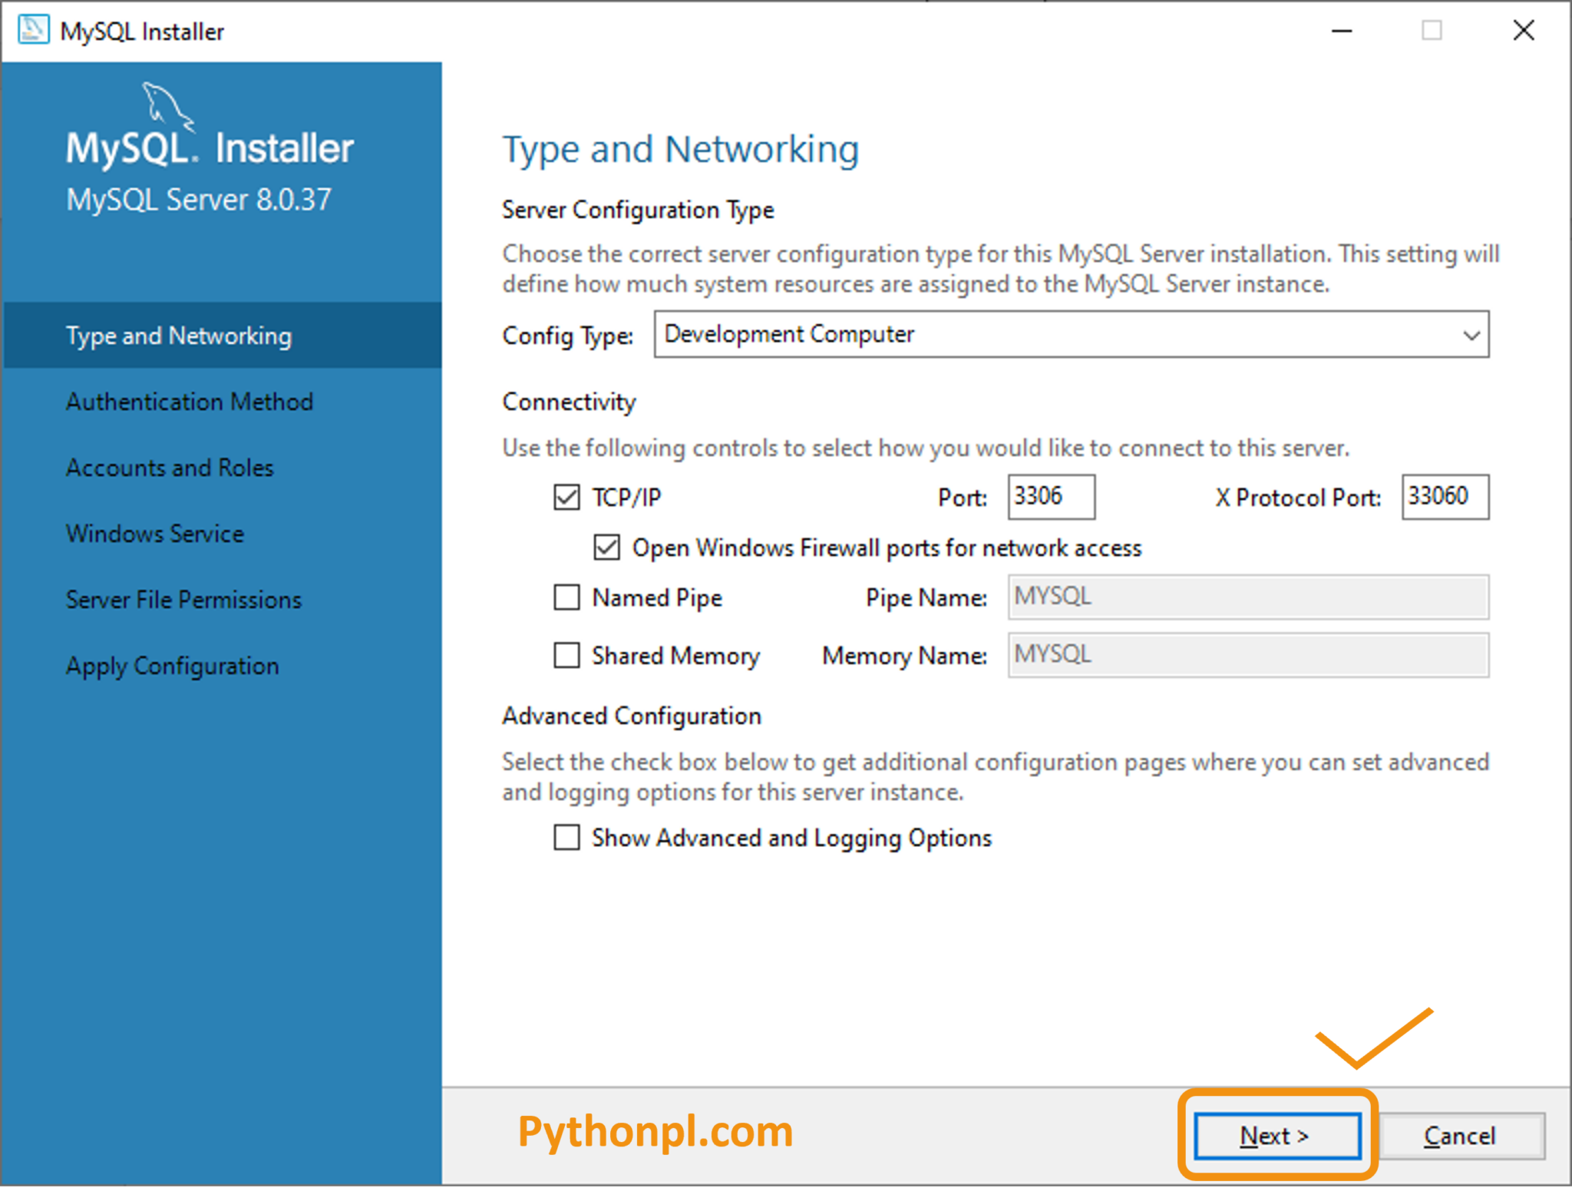This screenshot has height=1188, width=1572.
Task: Select the Type and Networking step
Action: [178, 336]
